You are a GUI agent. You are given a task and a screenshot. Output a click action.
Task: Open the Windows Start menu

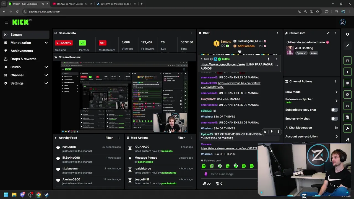(6, 195)
